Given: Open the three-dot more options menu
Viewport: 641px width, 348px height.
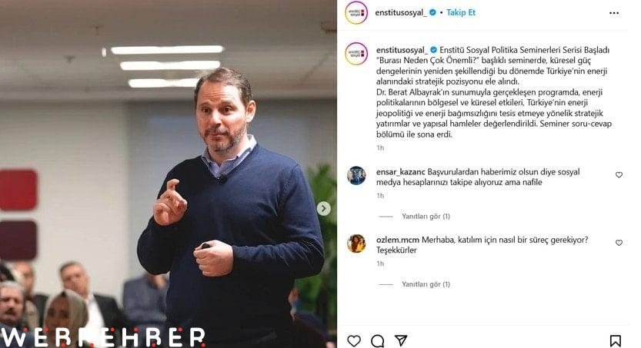Looking at the screenshot, I should [x=613, y=13].
